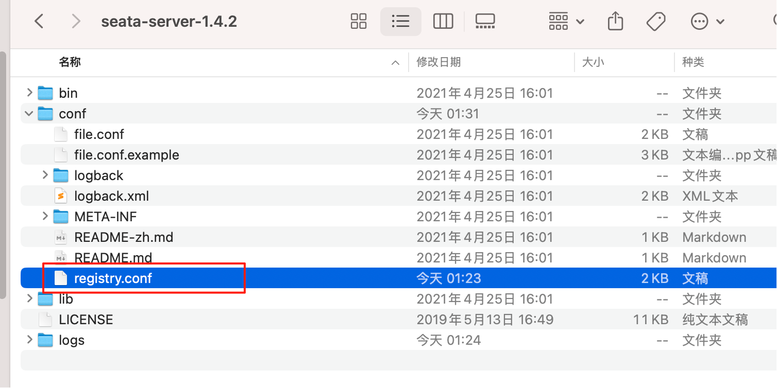Image resolution: width=777 pixels, height=388 pixels.
Task: Select README.md file name
Action: (x=113, y=258)
